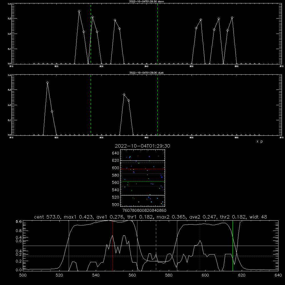
Task: Click '520' on the scatter plot y-axis
Action: (116, 197)
